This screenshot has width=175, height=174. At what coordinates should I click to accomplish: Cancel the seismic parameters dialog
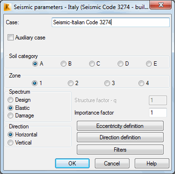(112, 164)
